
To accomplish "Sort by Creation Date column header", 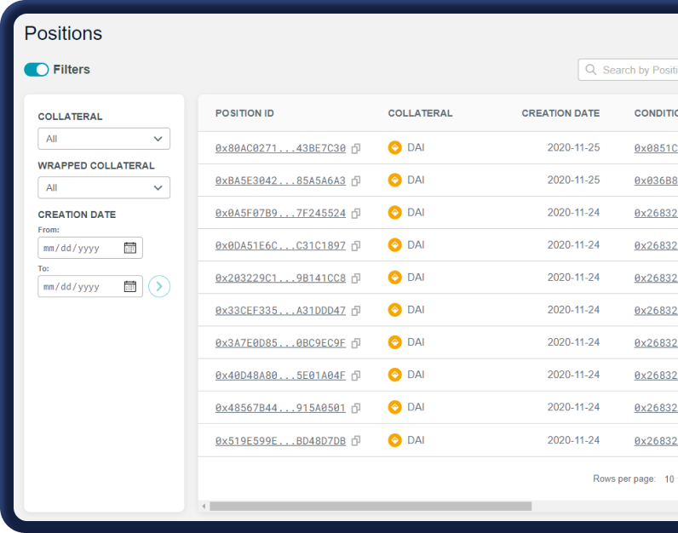I will [560, 113].
